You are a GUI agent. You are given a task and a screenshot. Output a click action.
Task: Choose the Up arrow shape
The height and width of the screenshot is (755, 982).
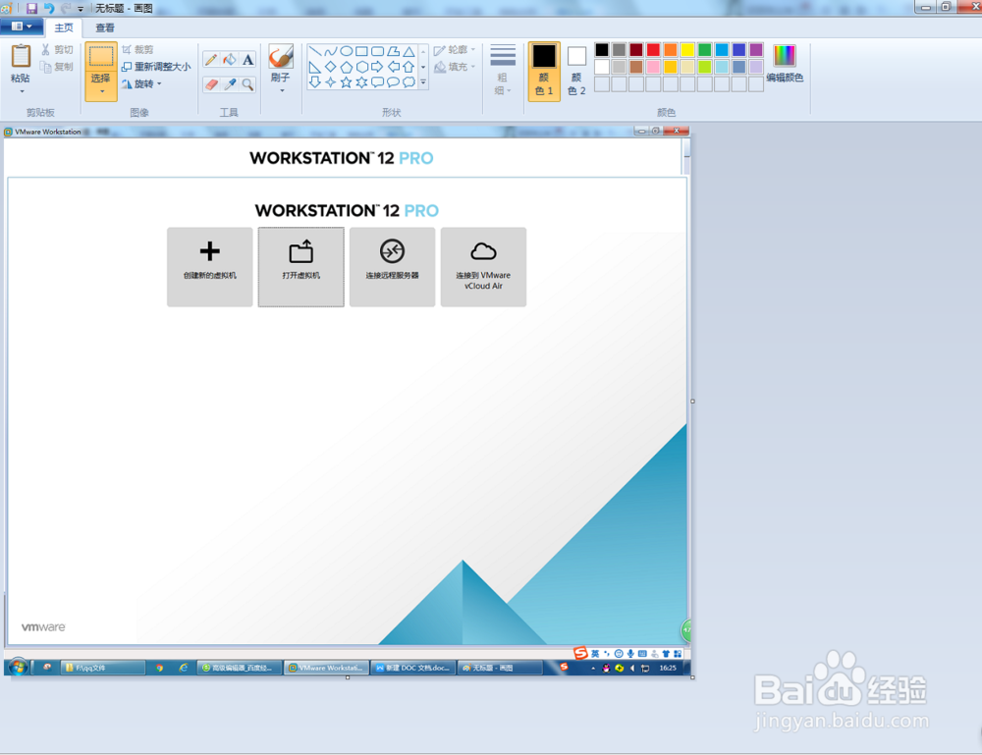point(409,67)
